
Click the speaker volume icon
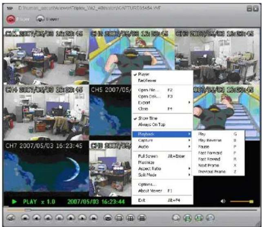click(x=223, y=201)
